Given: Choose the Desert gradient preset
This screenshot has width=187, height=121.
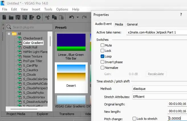Looking at the screenshot, I should 71,78.
